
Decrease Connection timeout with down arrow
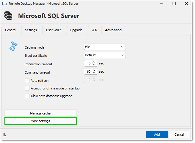94,64
